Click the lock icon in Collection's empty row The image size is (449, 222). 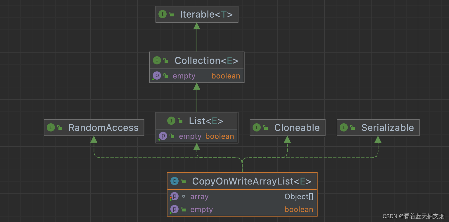[x=166, y=76]
